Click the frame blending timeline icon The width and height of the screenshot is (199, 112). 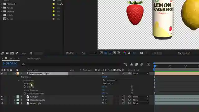point(137,64)
